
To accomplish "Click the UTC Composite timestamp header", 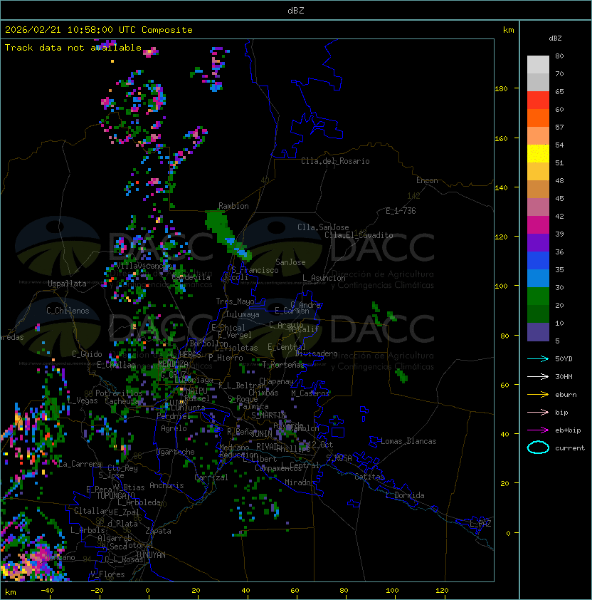I will tap(99, 30).
